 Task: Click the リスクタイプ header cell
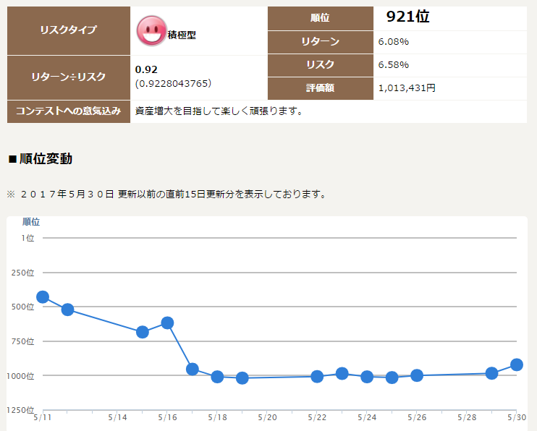point(69,30)
